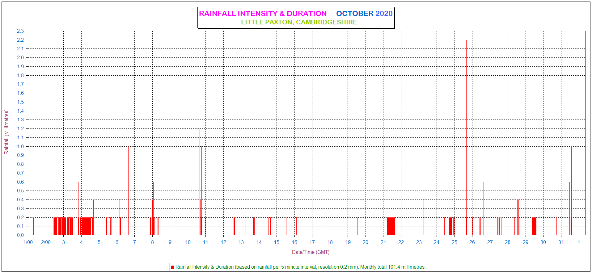
Task: Click x-axis date label 31
Action: tap(561, 242)
